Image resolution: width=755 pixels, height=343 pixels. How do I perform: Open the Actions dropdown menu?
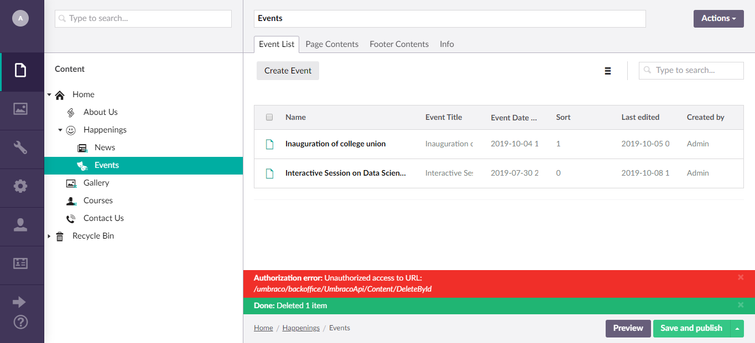tap(718, 18)
